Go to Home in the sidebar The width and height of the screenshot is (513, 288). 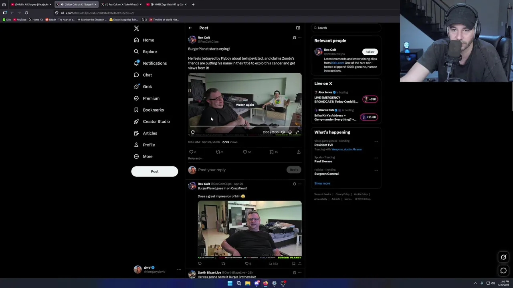pyautogui.click(x=144, y=40)
